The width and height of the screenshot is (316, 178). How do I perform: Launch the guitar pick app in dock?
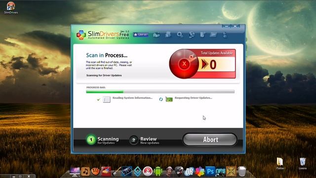[179, 172]
